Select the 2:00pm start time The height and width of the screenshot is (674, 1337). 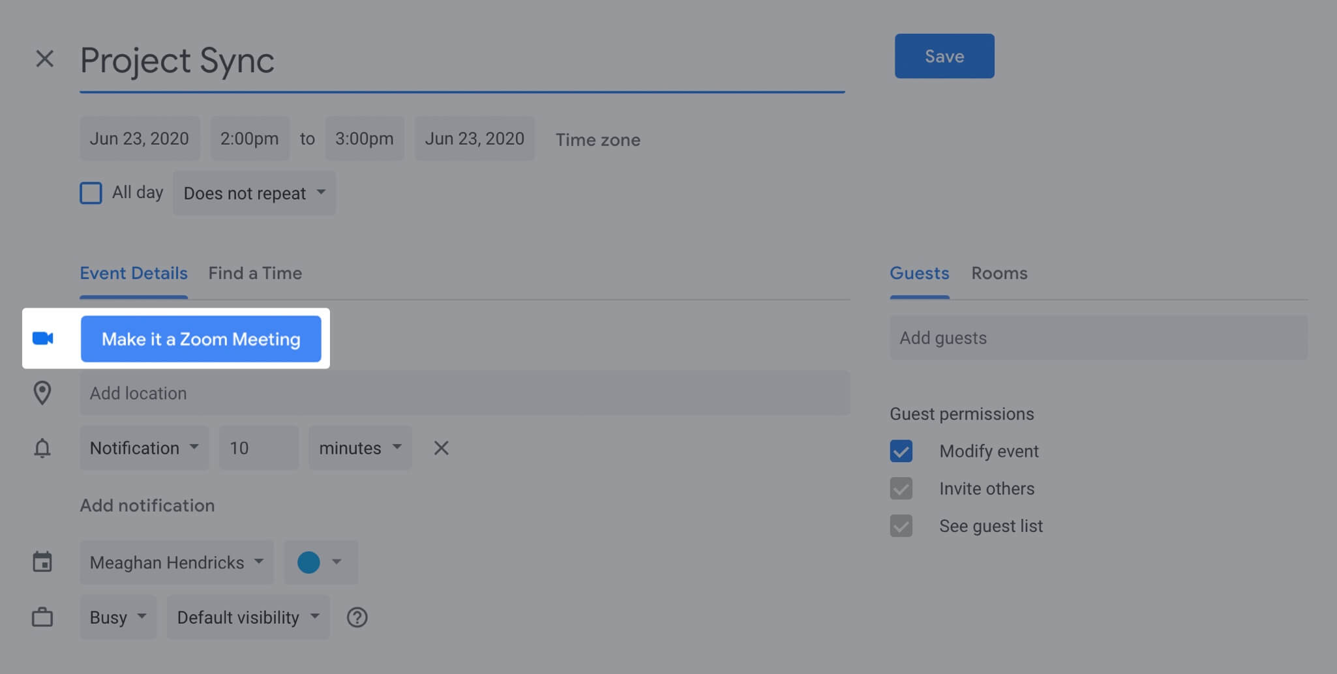pyautogui.click(x=250, y=138)
